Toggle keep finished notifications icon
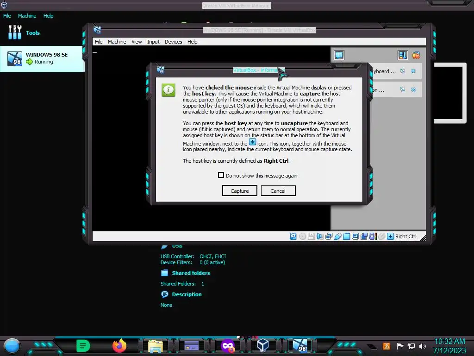Image resolution: width=474 pixels, height=356 pixels. 403,55
